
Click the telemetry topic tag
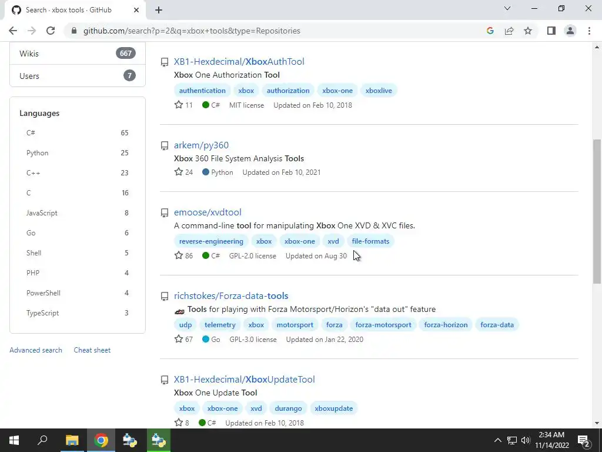(x=220, y=325)
